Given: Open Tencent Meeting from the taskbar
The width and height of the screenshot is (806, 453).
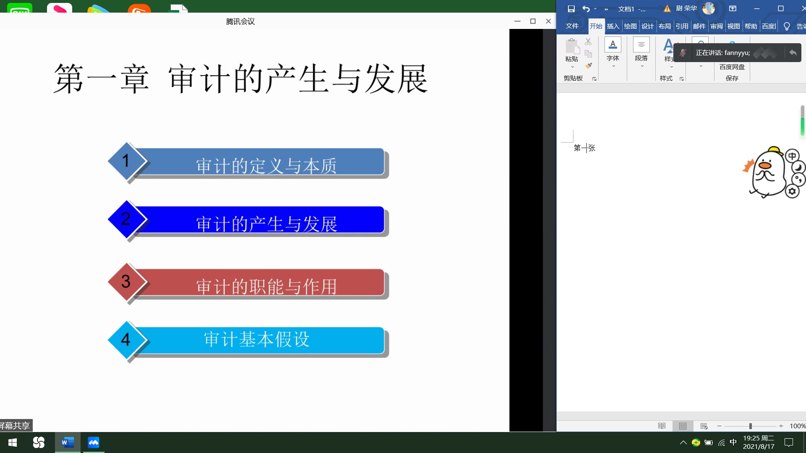Looking at the screenshot, I should (93, 443).
